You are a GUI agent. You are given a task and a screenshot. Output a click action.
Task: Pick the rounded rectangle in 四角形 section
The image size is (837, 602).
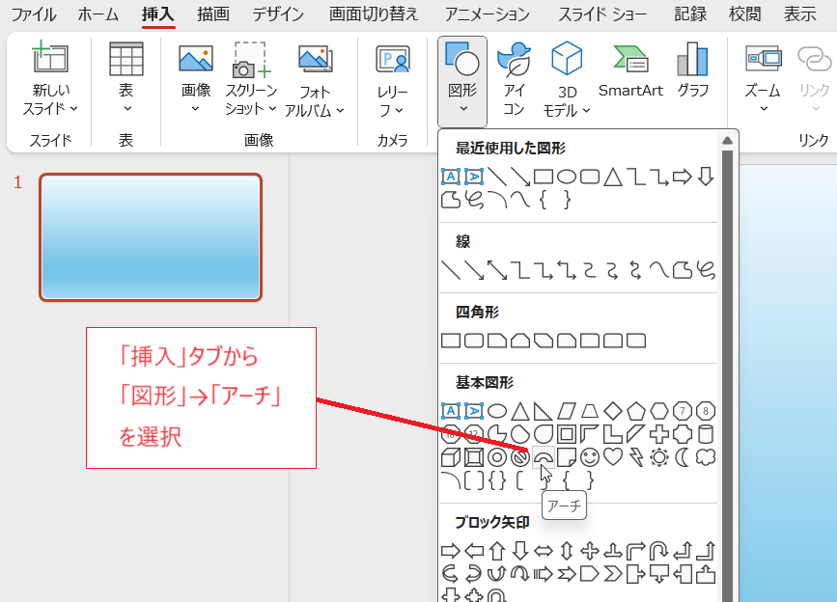click(x=474, y=341)
